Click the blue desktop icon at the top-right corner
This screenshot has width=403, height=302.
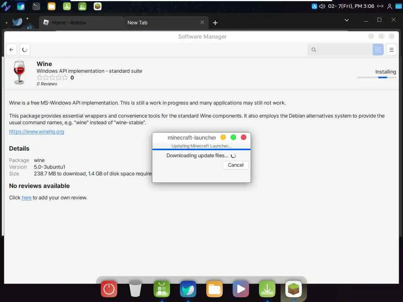tap(398, 6)
